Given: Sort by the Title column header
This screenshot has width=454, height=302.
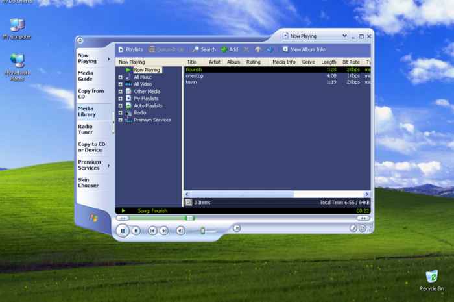Looking at the screenshot, I should 195,62.
